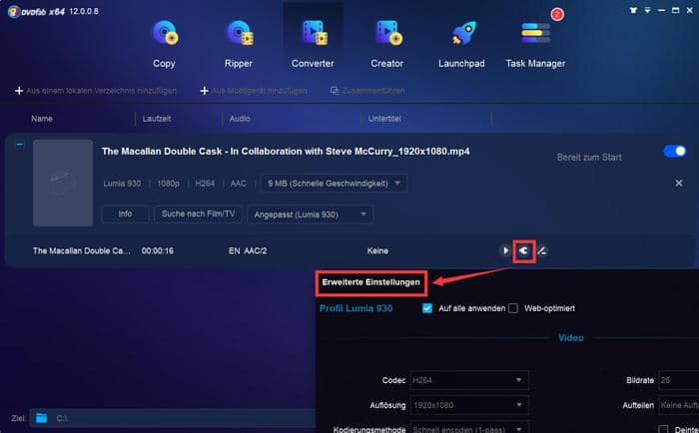699x433 pixels.
Task: Switch to the Converter tab
Action: coord(313,44)
